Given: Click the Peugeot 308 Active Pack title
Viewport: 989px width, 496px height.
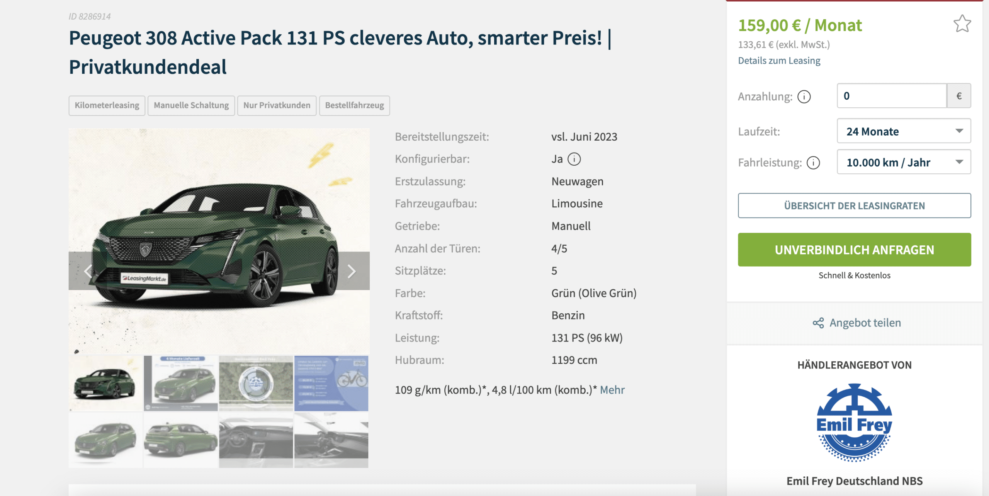Looking at the screenshot, I should [x=340, y=53].
